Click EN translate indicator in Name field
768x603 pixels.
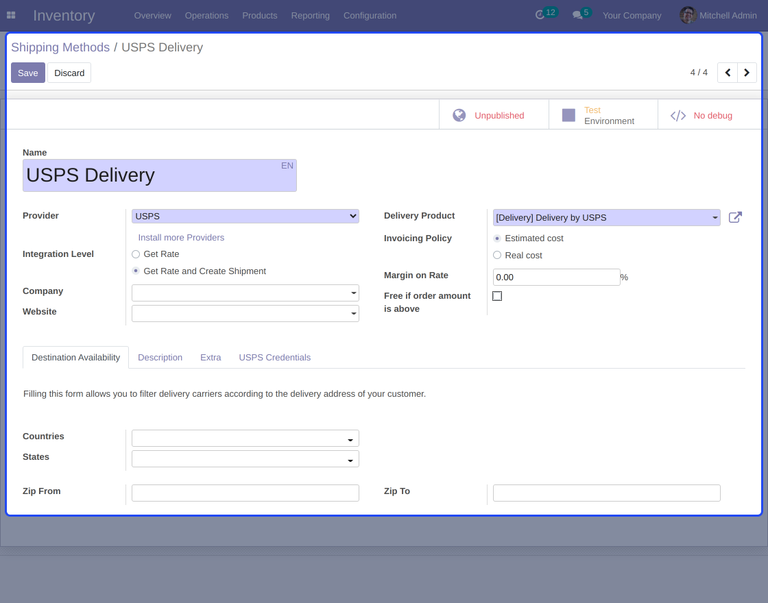287,166
